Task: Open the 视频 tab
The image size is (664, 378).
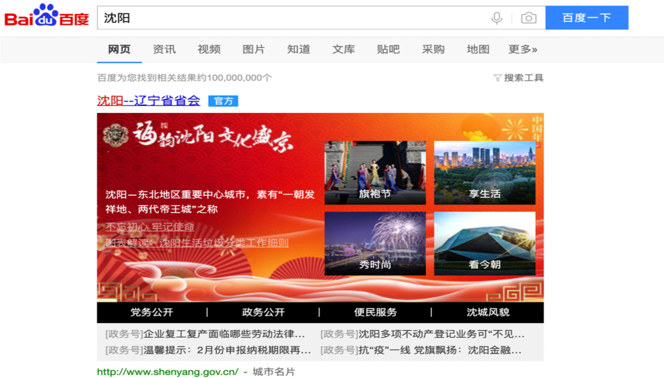Action: (209, 49)
